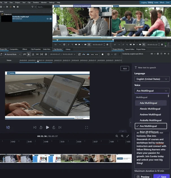Collapse the Name column header arrow
The width and height of the screenshot is (171, 178).
point(51,11)
